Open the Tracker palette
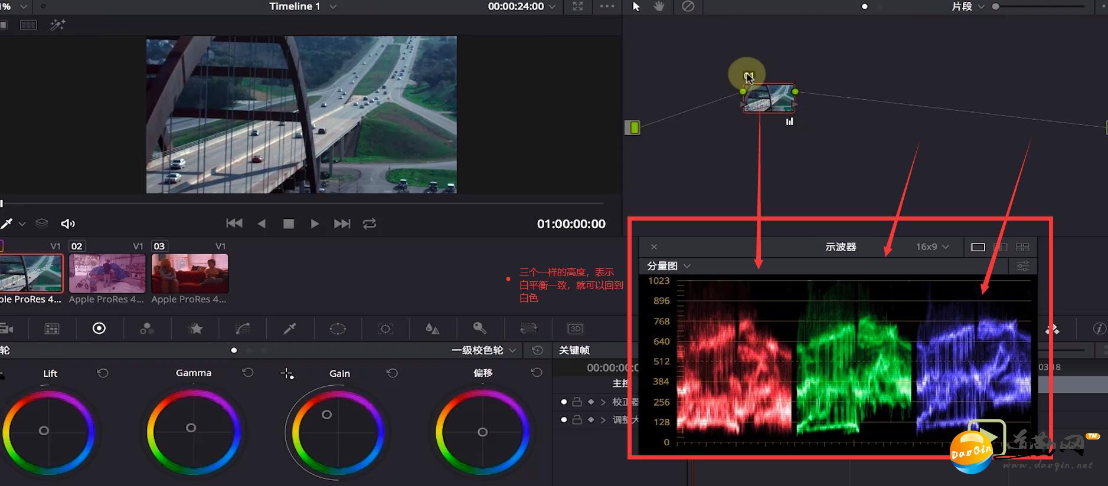1108x486 pixels. [385, 329]
